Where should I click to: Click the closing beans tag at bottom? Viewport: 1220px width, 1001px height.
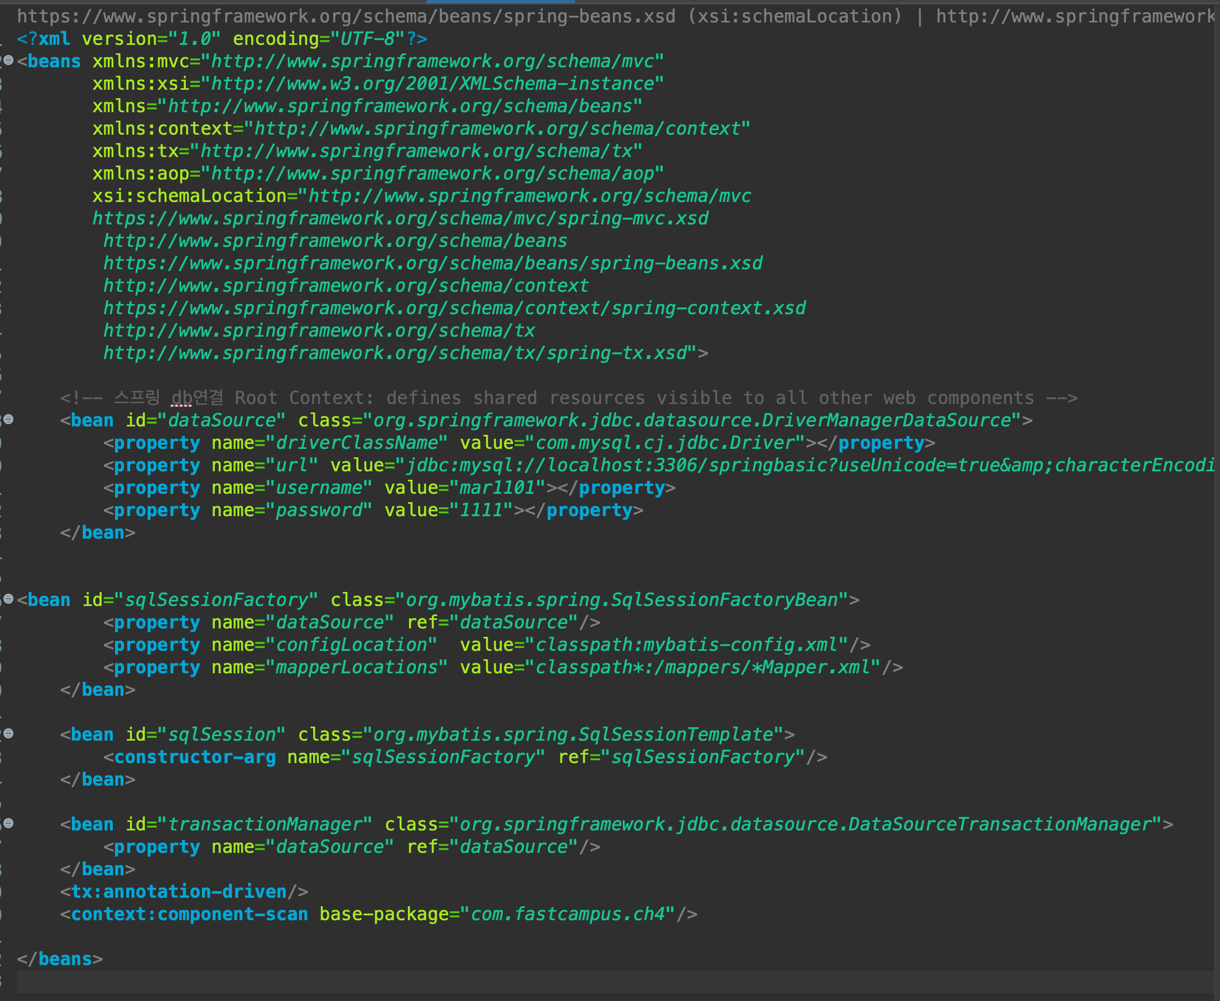(x=65, y=959)
